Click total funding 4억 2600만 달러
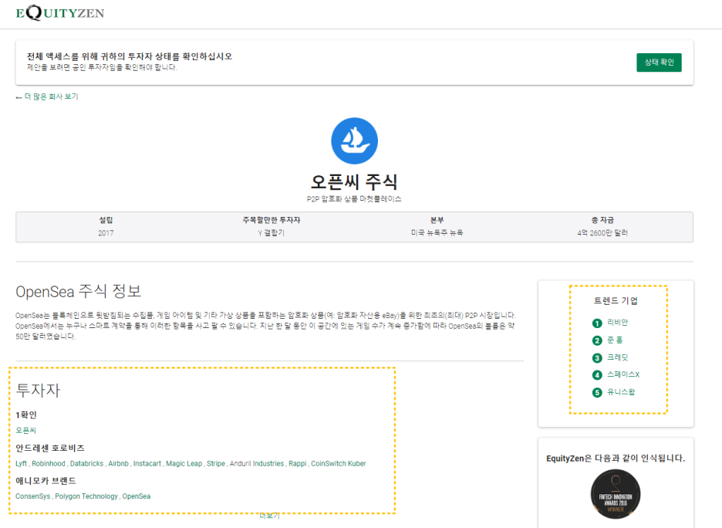The image size is (722, 528). [602, 233]
